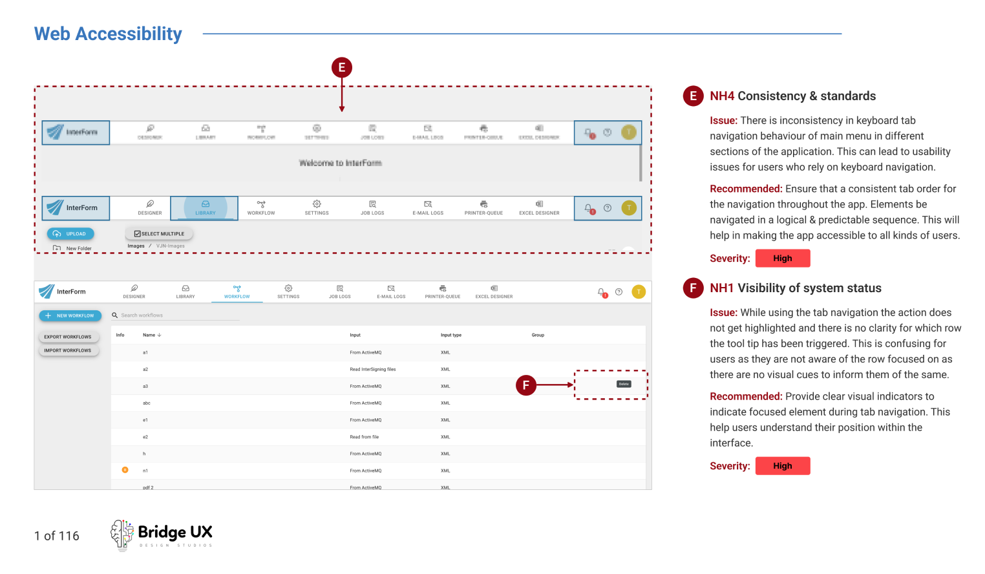985x574 pixels.
Task: Select workflow row h
Action: [x=378, y=454]
